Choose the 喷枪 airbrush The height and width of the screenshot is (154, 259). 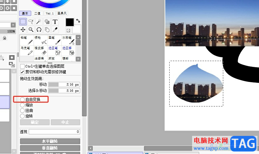tap(41, 40)
